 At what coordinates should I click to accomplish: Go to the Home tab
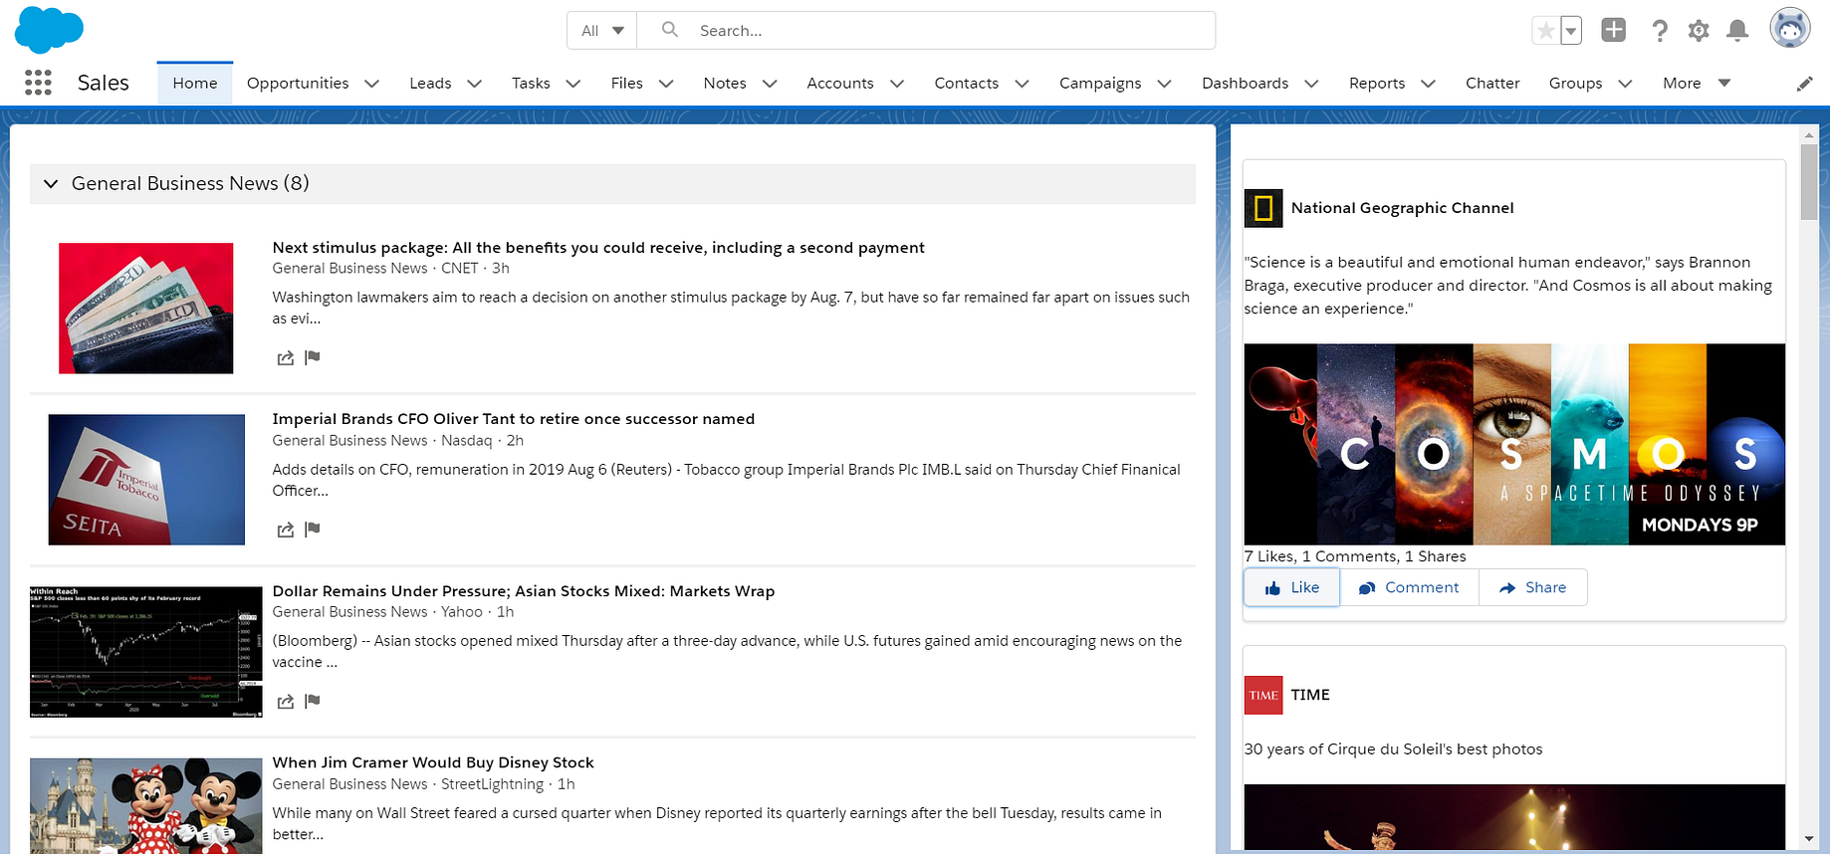point(195,84)
